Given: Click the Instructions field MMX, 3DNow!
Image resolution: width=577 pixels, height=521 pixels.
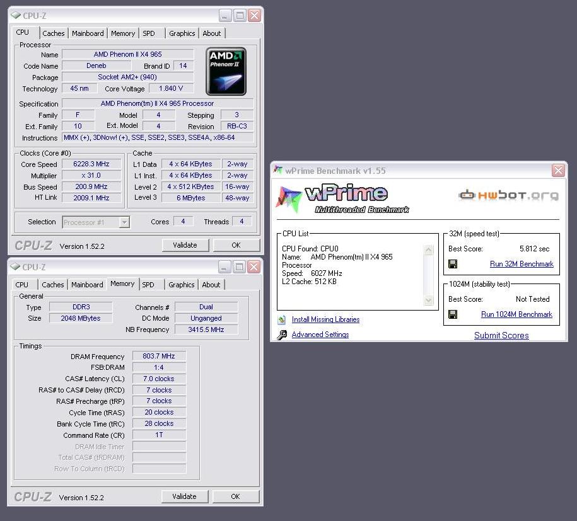Looking at the screenshot, I should (158, 137).
